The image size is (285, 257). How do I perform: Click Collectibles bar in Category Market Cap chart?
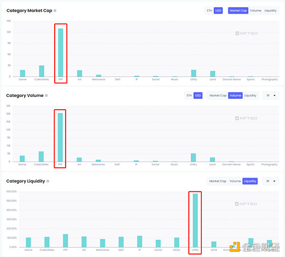pos(42,71)
